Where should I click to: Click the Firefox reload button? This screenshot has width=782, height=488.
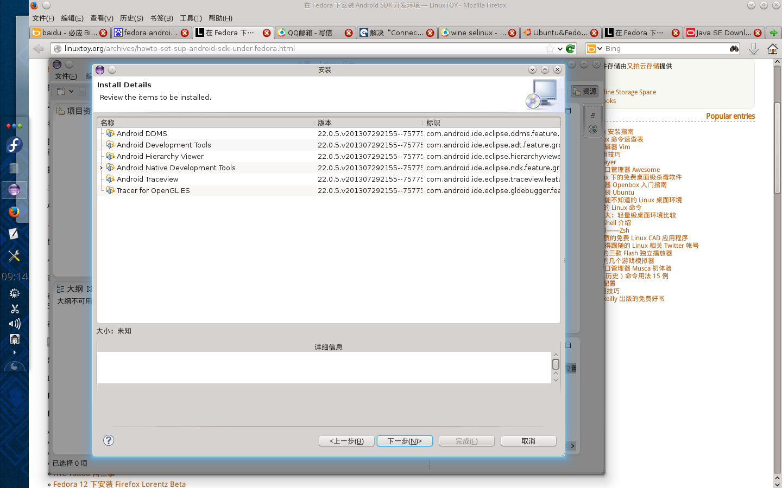click(570, 48)
